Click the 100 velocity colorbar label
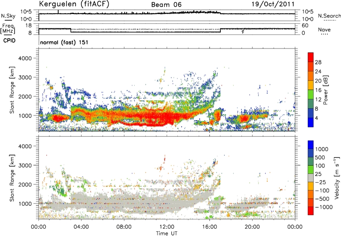 tap(320, 166)
